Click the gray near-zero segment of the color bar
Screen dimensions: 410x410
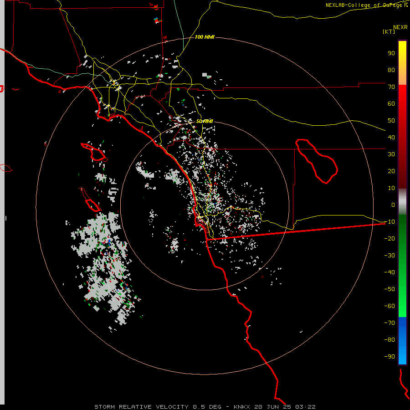click(x=402, y=201)
